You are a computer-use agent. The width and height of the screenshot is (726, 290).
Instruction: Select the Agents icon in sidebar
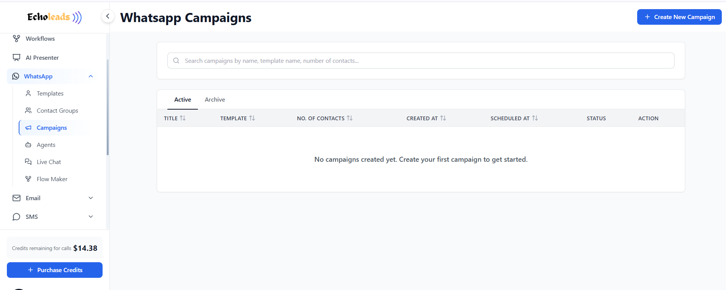28,145
